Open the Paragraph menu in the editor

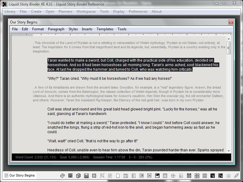pos(56,29)
